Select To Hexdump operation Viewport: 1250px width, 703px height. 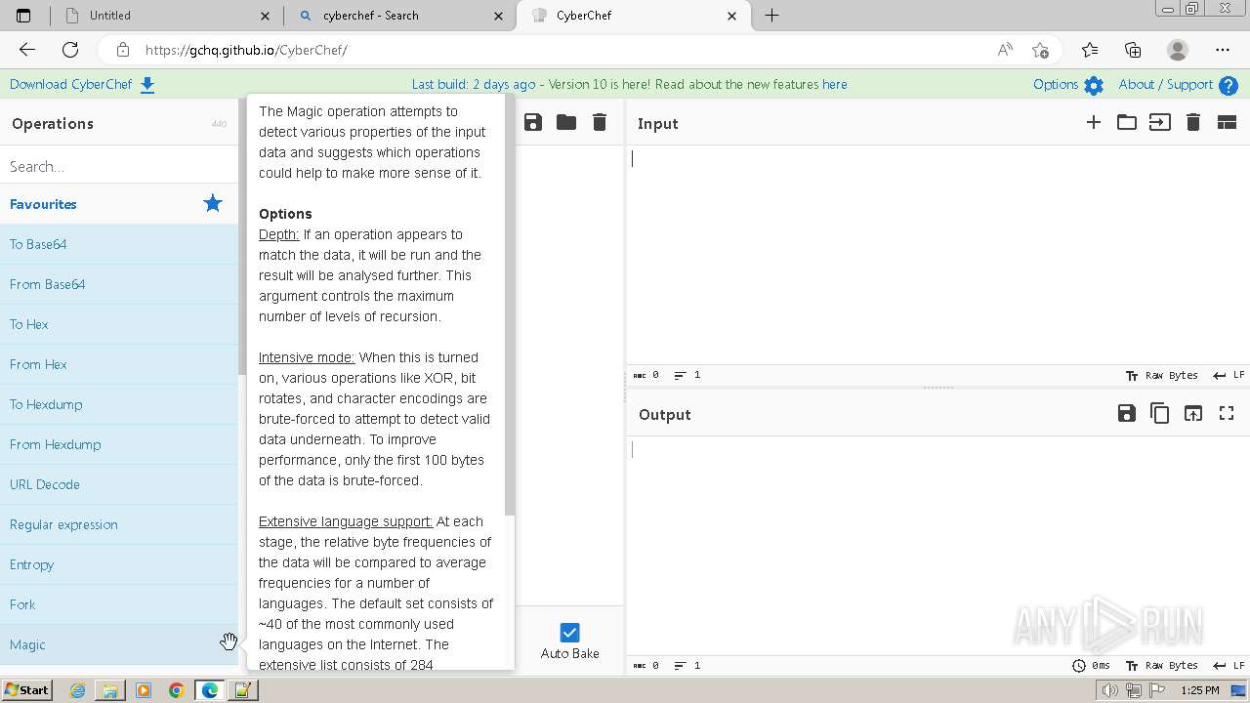tap(119, 404)
